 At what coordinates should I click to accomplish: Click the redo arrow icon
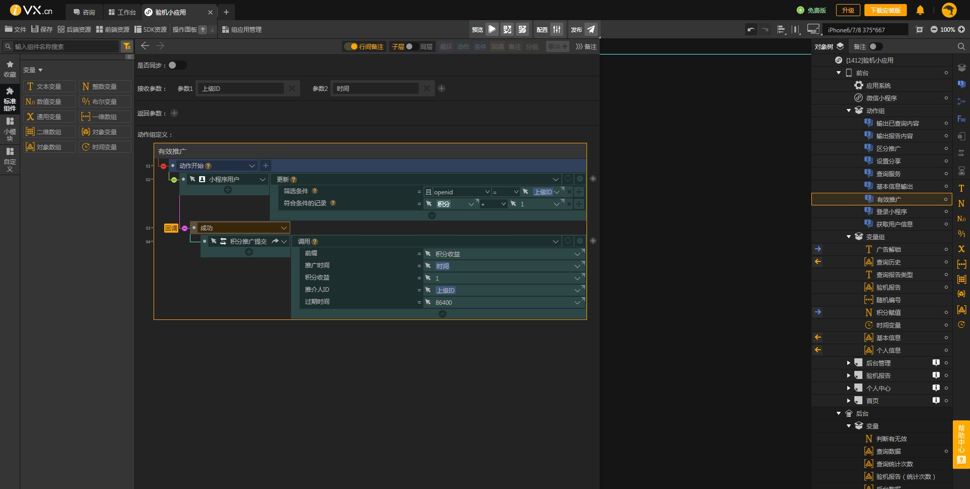[765, 29]
